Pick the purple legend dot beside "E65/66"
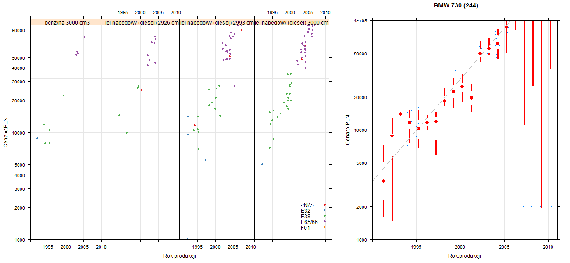The width and height of the screenshot is (570, 263). click(x=325, y=222)
